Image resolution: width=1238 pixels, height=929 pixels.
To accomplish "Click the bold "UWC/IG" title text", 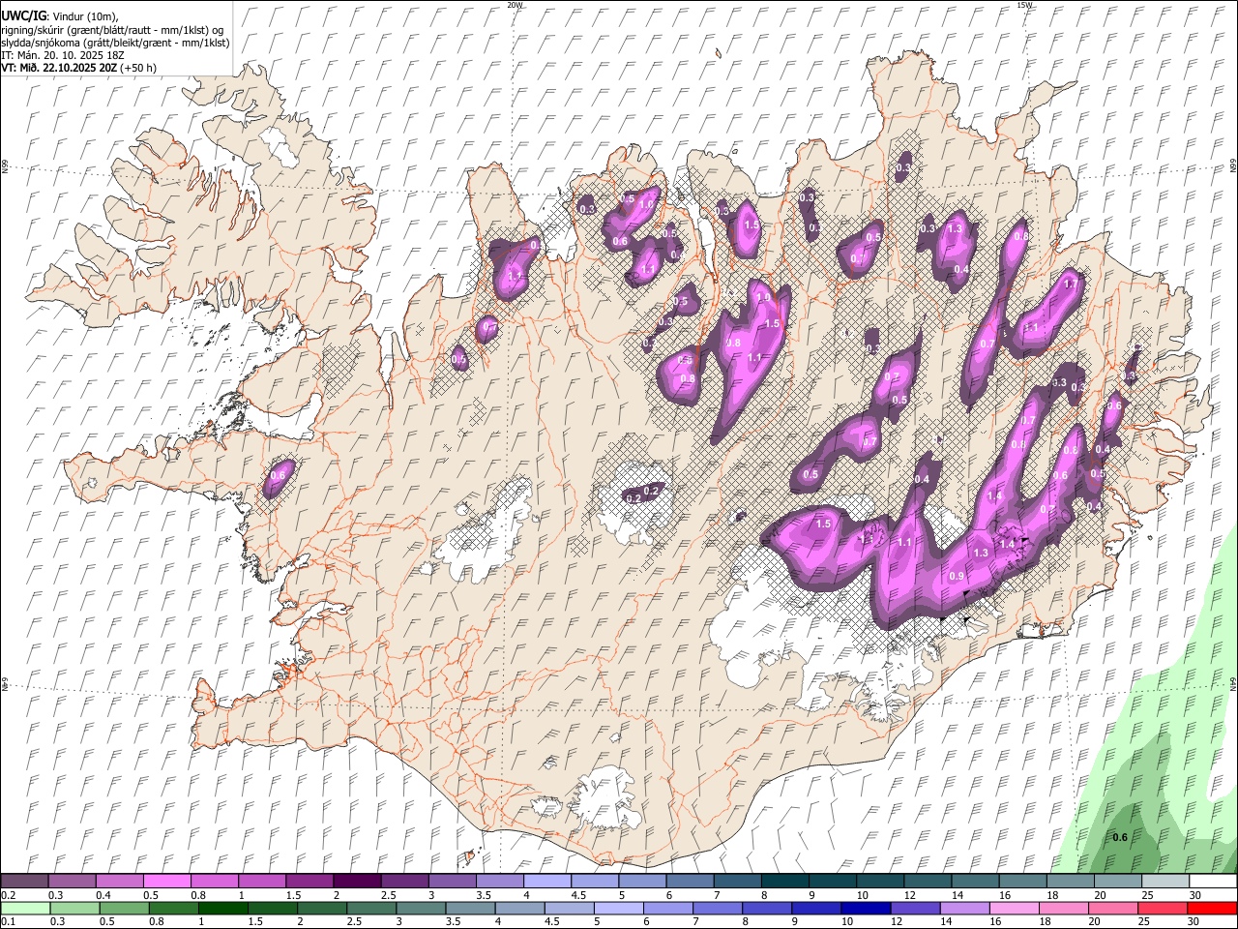I will (23, 16).
